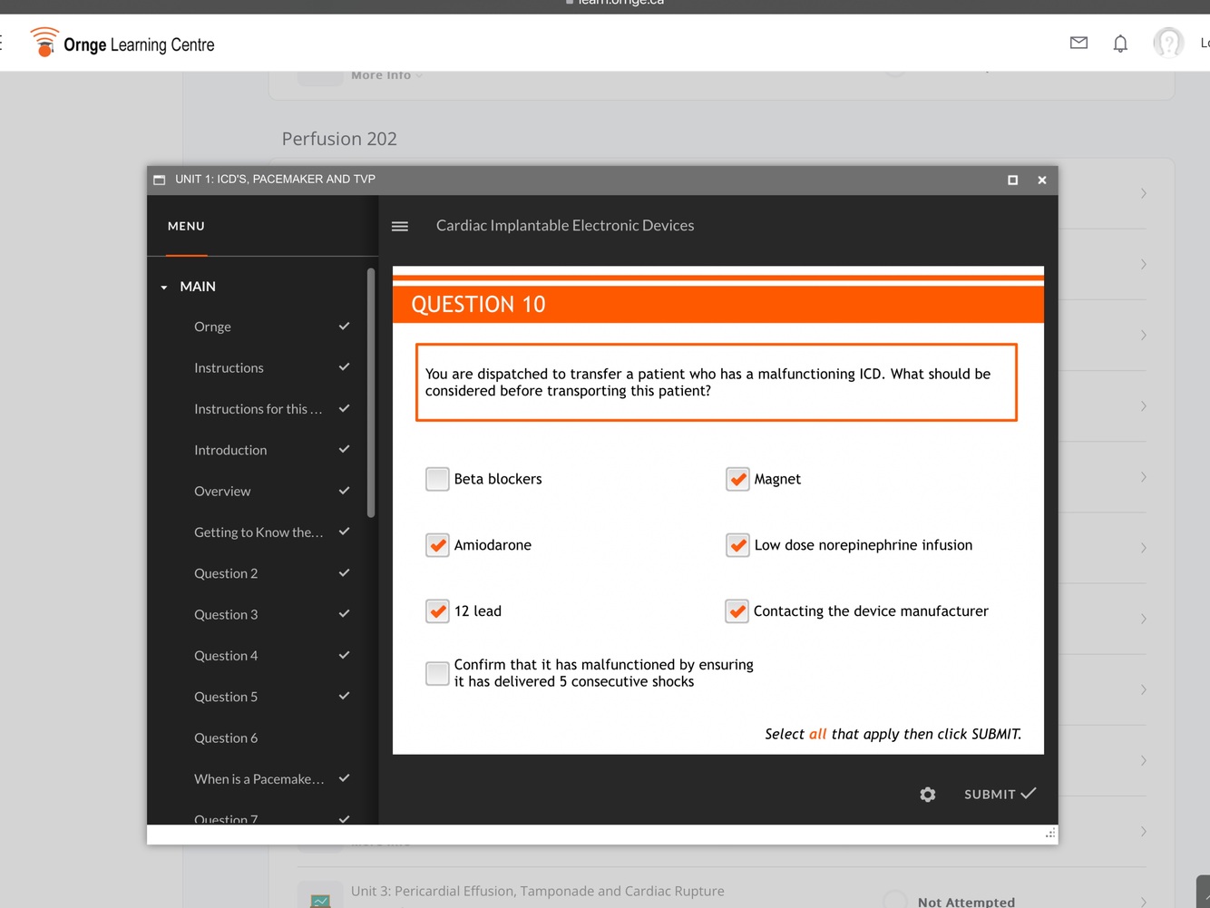The width and height of the screenshot is (1210, 908).
Task: Click the first chevron under Perfusion 202
Action: (x=1144, y=193)
